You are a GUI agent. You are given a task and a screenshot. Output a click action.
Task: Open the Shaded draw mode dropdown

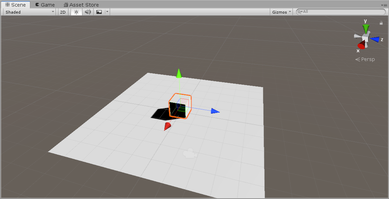point(29,12)
